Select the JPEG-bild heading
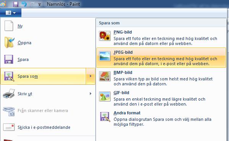 [x=123, y=52]
